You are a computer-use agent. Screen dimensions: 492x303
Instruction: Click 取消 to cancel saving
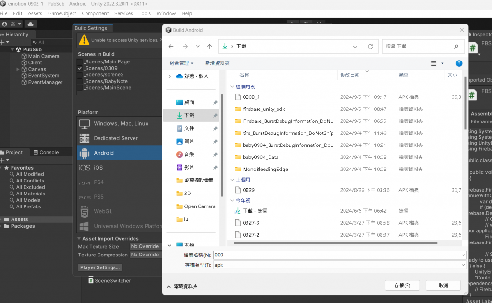443,285
